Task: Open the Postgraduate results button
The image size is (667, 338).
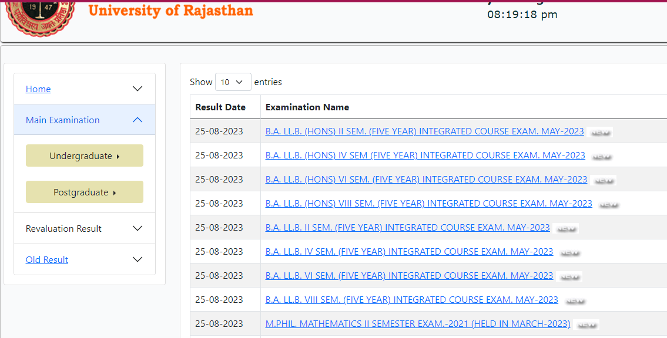Action: tap(85, 192)
